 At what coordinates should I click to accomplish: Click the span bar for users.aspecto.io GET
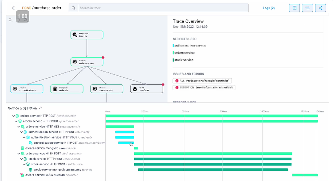(120, 127)
